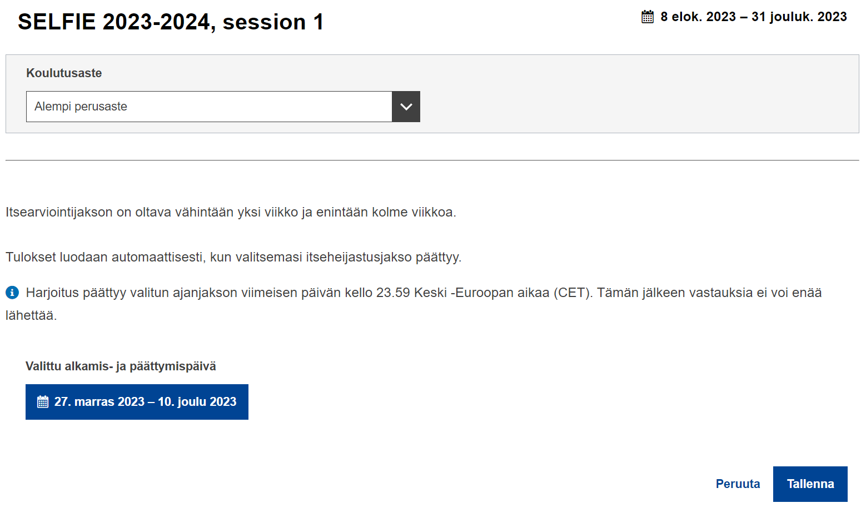The height and width of the screenshot is (508, 861).
Task: Click the blue info icon before Harjoitus päättyy
Action: click(x=12, y=293)
